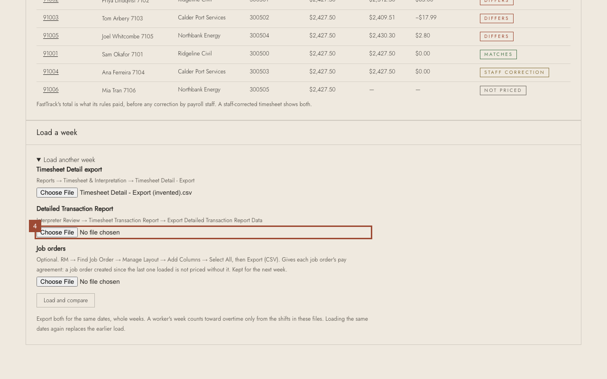The height and width of the screenshot is (379, 607).
Task: Click the $2,430.30 amount
Action: [x=382, y=36]
